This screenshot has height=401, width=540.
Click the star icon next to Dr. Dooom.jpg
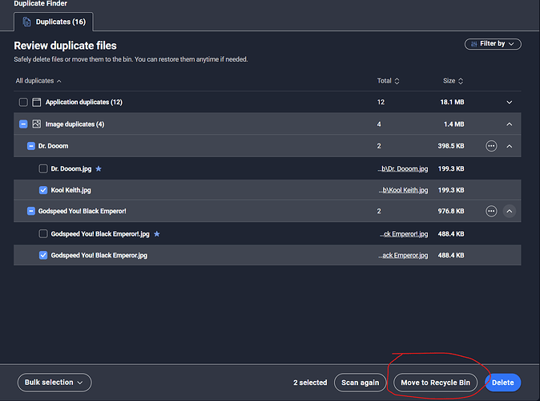pyautogui.click(x=99, y=168)
